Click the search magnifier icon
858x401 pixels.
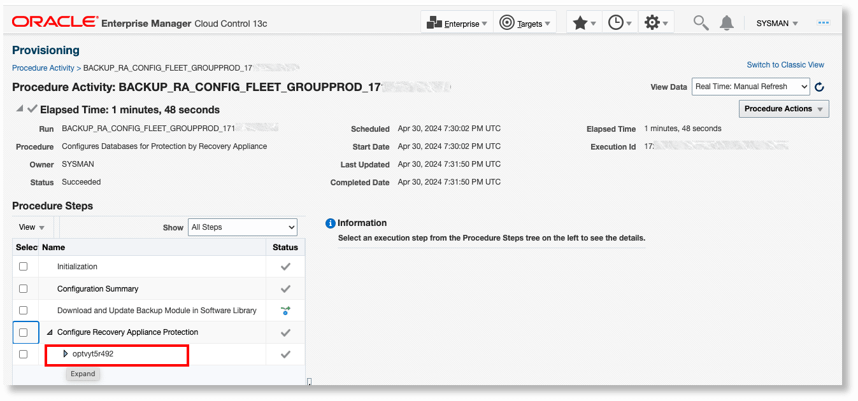point(700,22)
